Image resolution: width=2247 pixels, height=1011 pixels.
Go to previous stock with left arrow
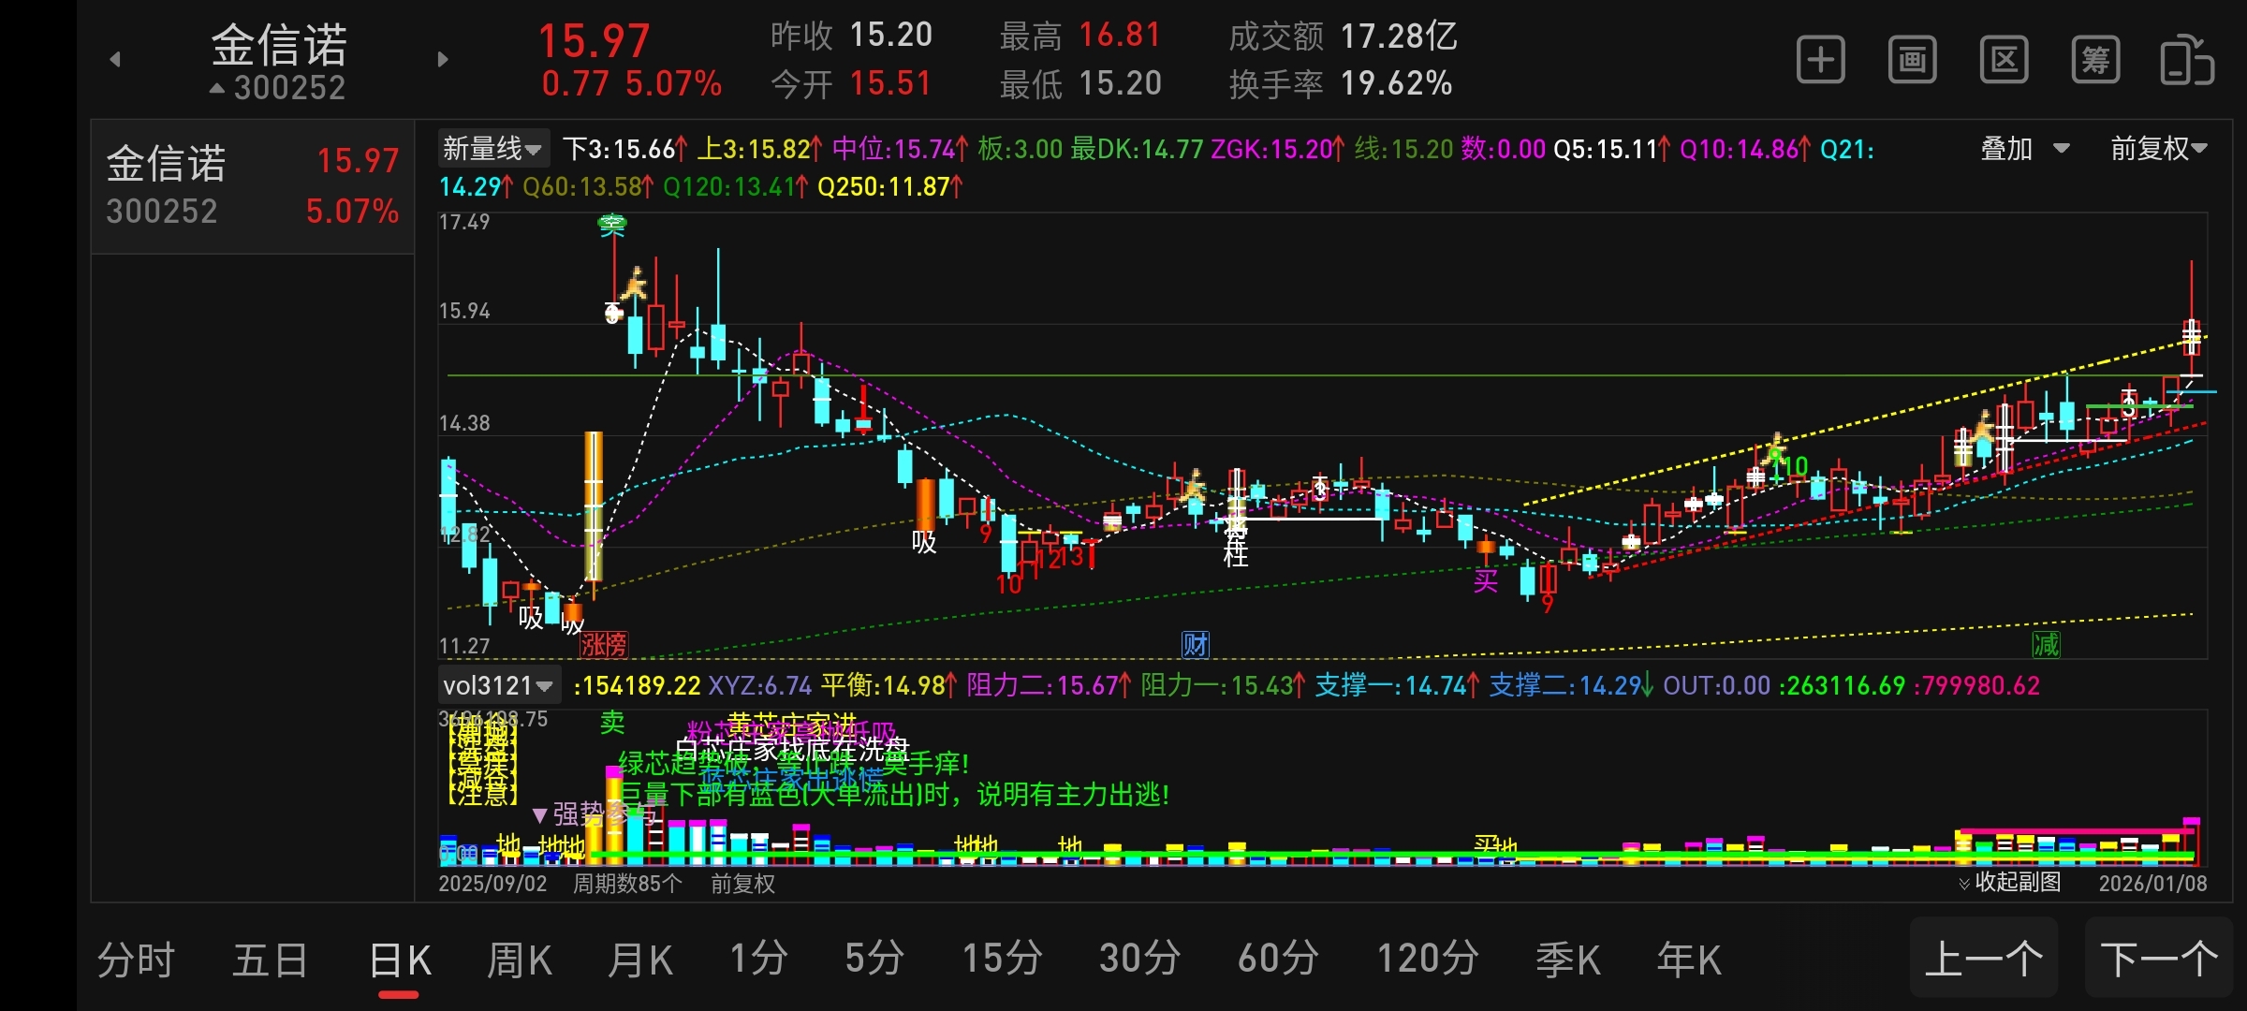tap(115, 60)
